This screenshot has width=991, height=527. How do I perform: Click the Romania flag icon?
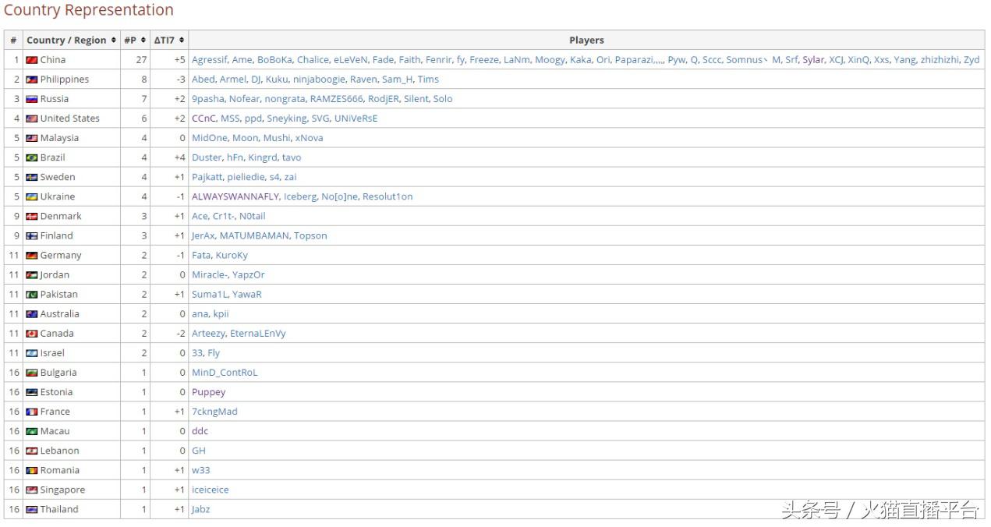click(x=32, y=470)
